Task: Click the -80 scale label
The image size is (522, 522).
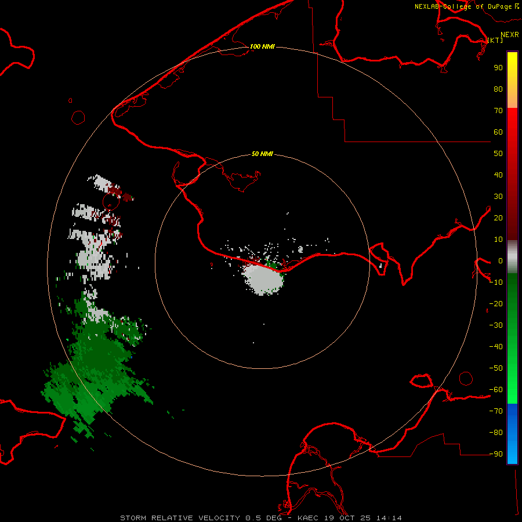Action: tap(496, 433)
